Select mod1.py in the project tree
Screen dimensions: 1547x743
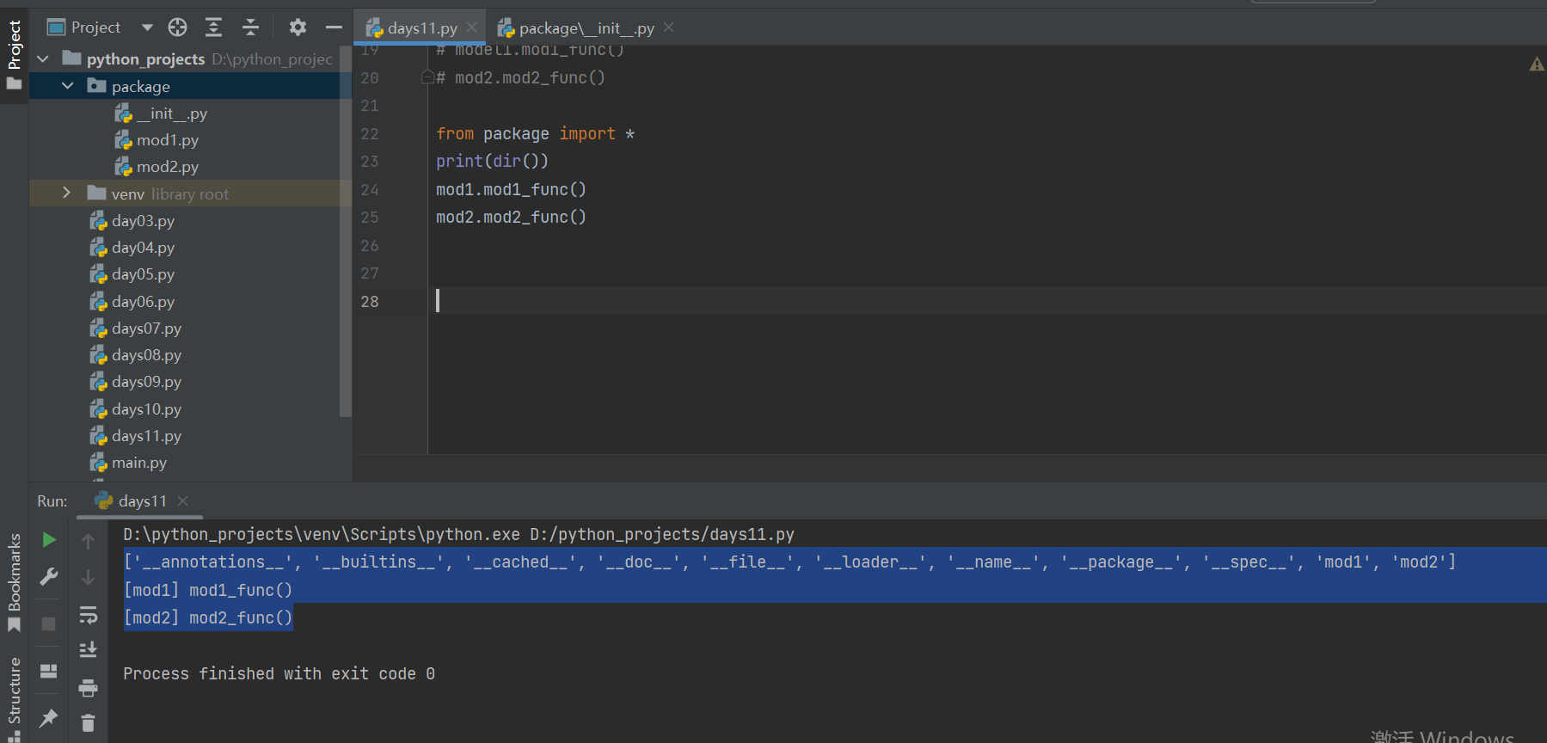coord(157,140)
